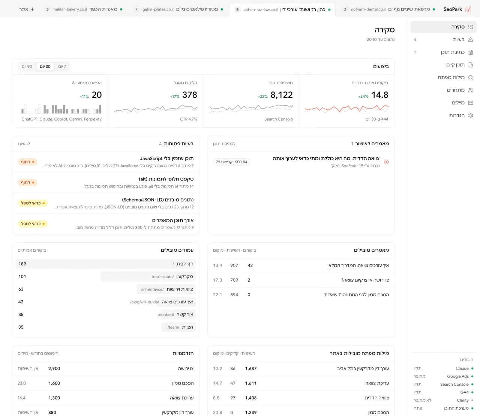Open article איך עורכים צוואה: המדריך המלא
The image size is (480, 416).
click(301, 265)
